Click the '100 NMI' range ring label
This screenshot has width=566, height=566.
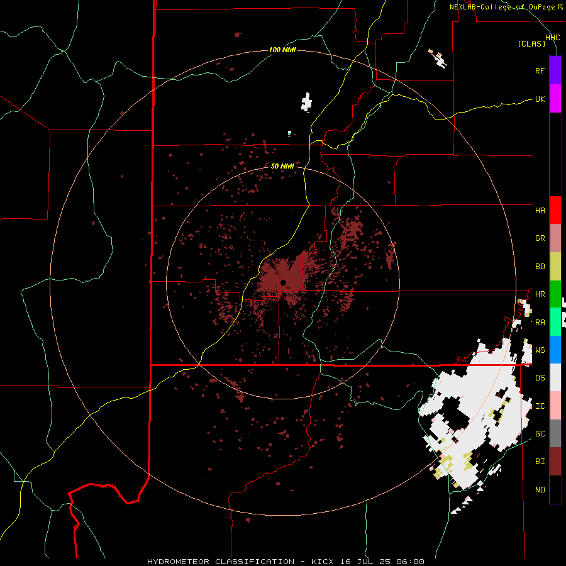tap(282, 50)
